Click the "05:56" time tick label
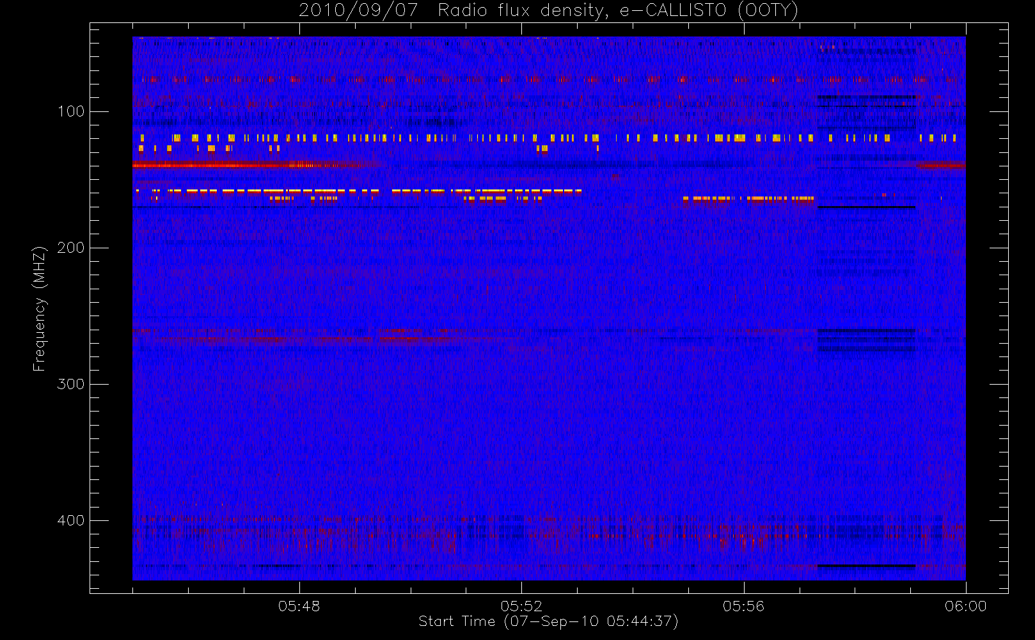This screenshot has width=1035, height=640. 743,606
